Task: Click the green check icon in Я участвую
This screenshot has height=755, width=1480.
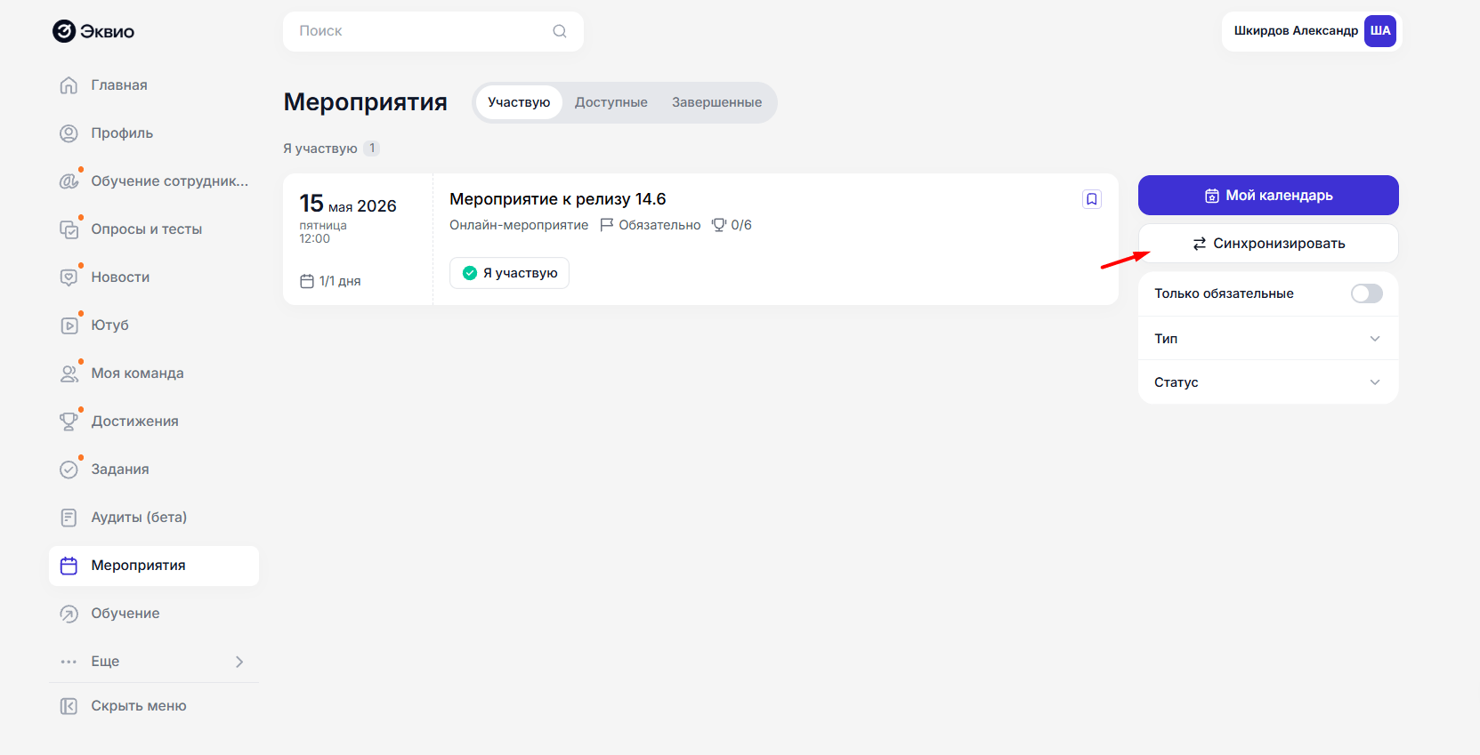Action: [470, 273]
